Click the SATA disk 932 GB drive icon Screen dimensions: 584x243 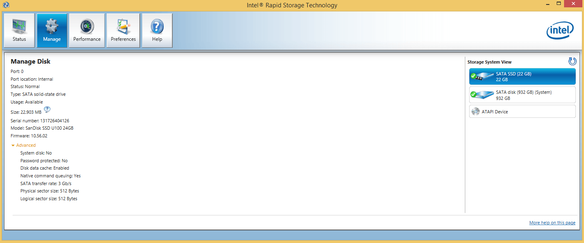coord(482,95)
